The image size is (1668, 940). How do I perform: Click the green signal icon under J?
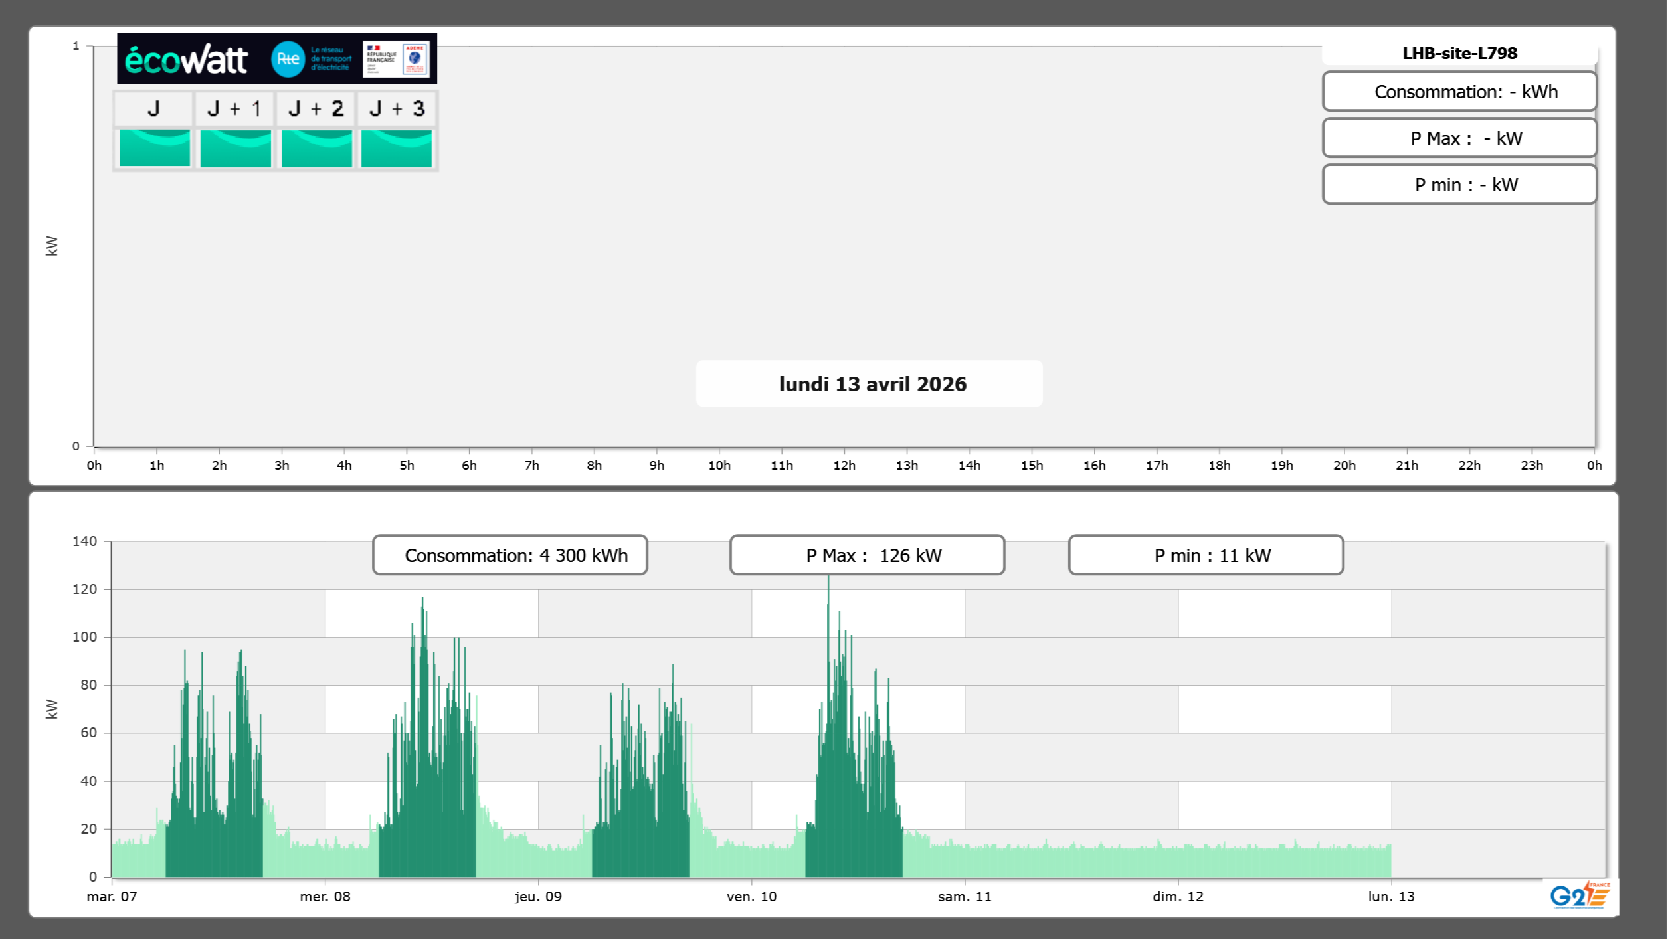tap(154, 148)
